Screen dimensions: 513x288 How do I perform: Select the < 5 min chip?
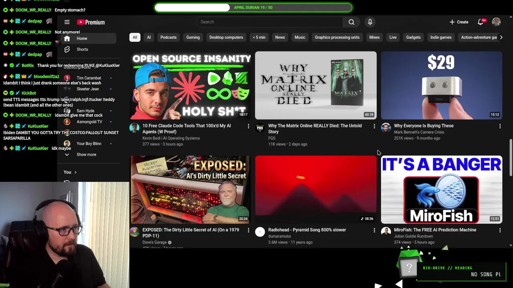pos(259,37)
